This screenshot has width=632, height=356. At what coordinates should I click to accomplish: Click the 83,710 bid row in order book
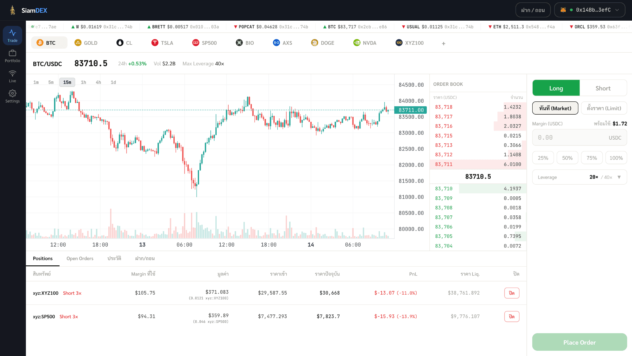[478, 189]
